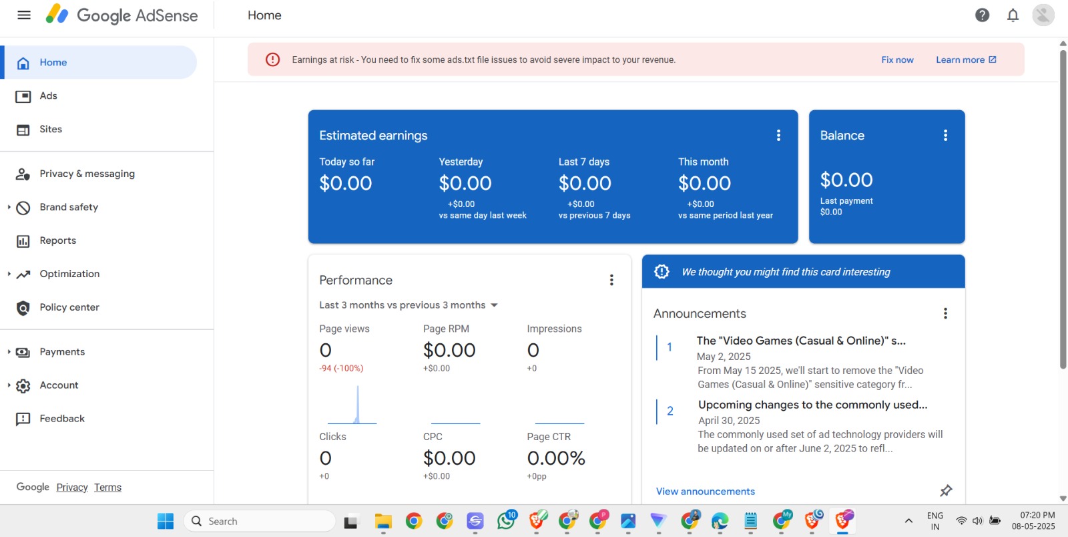
Task: Click the suggestion card badge icon
Action: 661,271
